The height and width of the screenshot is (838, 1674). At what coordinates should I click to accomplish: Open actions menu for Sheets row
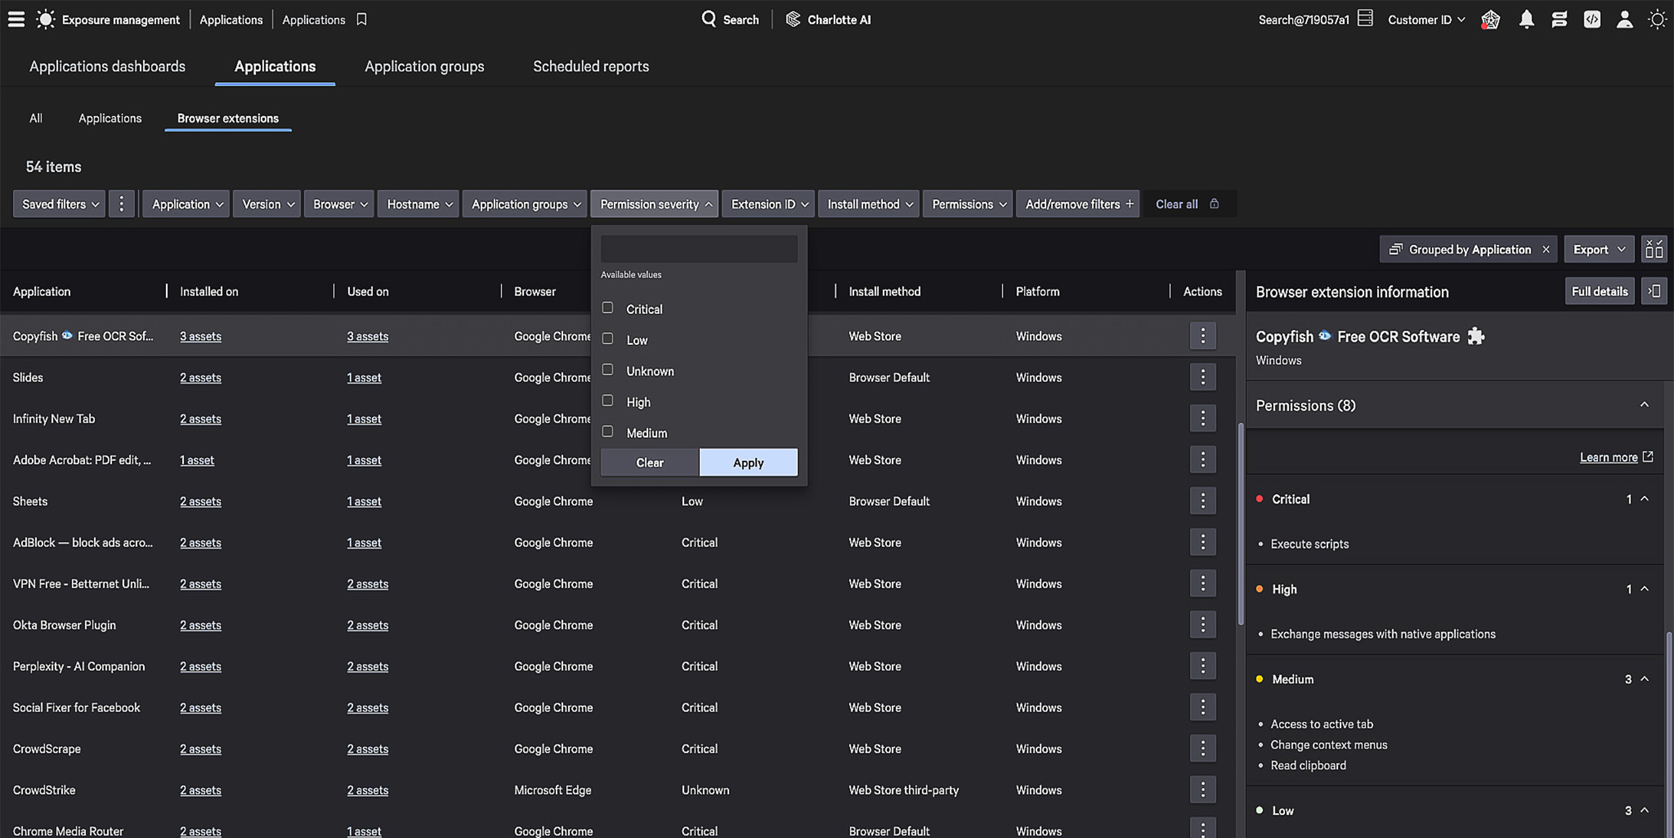tap(1203, 501)
